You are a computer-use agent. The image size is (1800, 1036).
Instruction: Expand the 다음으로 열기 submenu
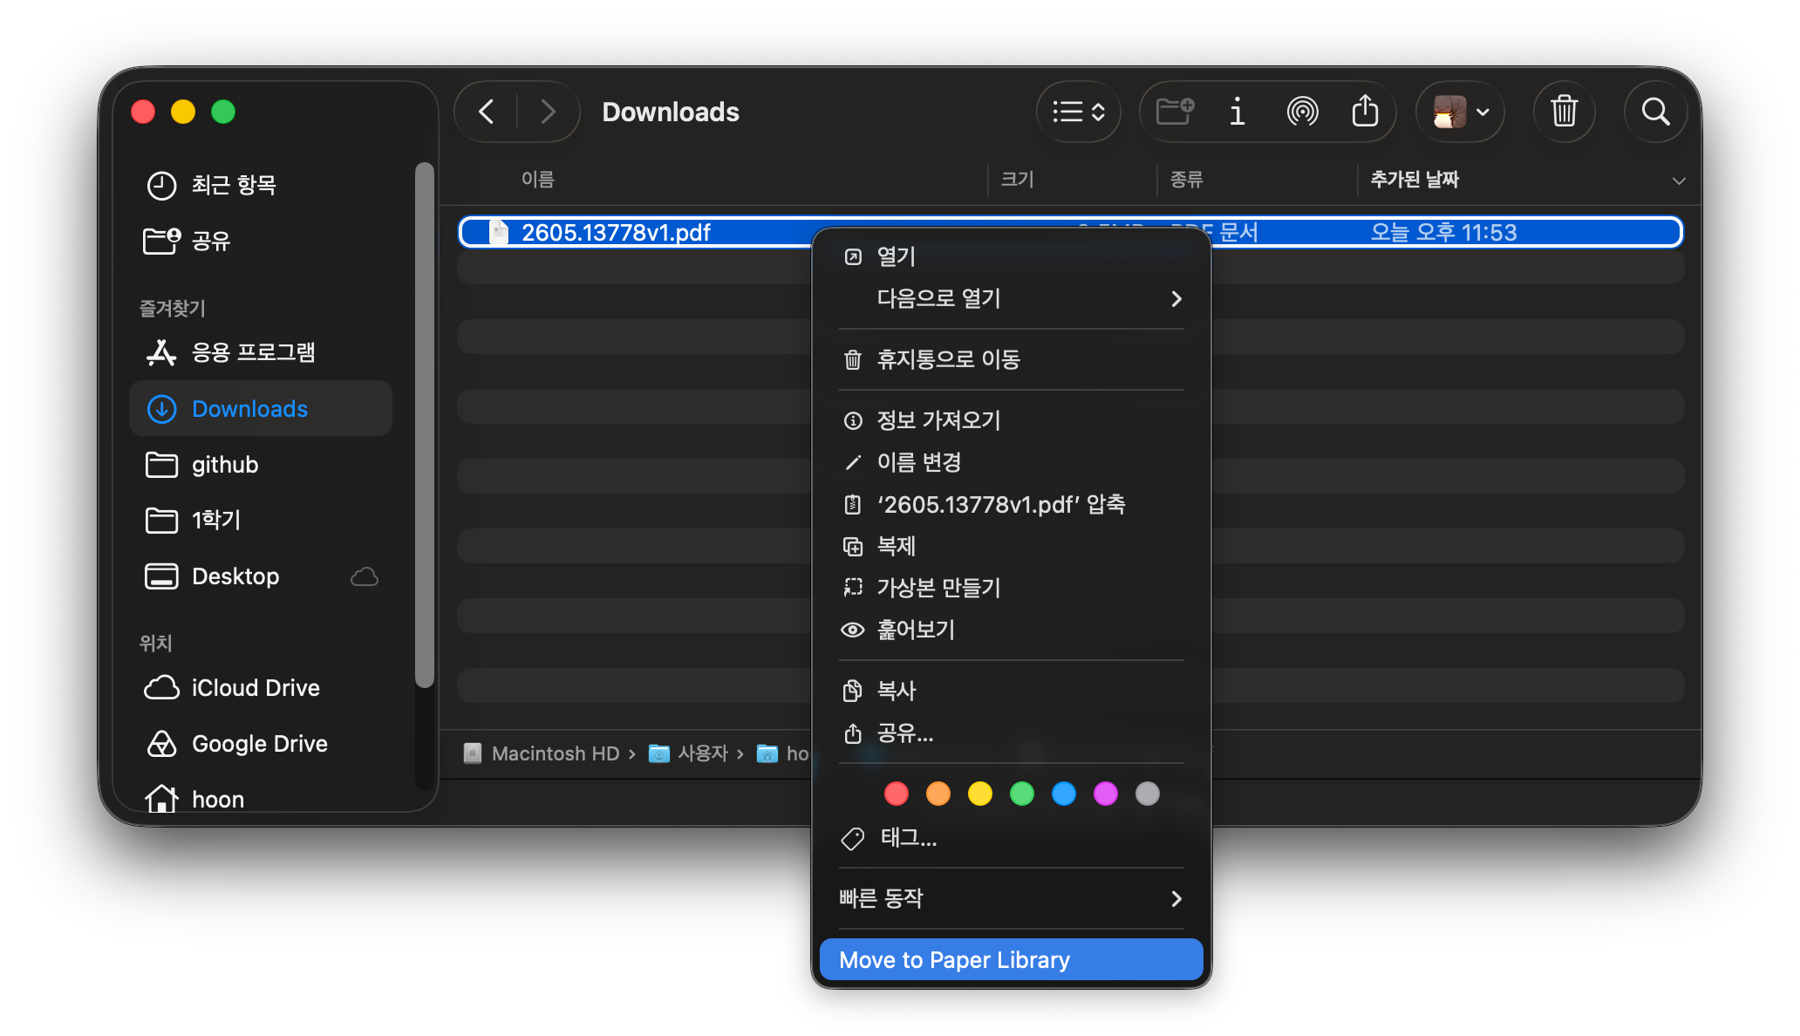(x=1012, y=298)
